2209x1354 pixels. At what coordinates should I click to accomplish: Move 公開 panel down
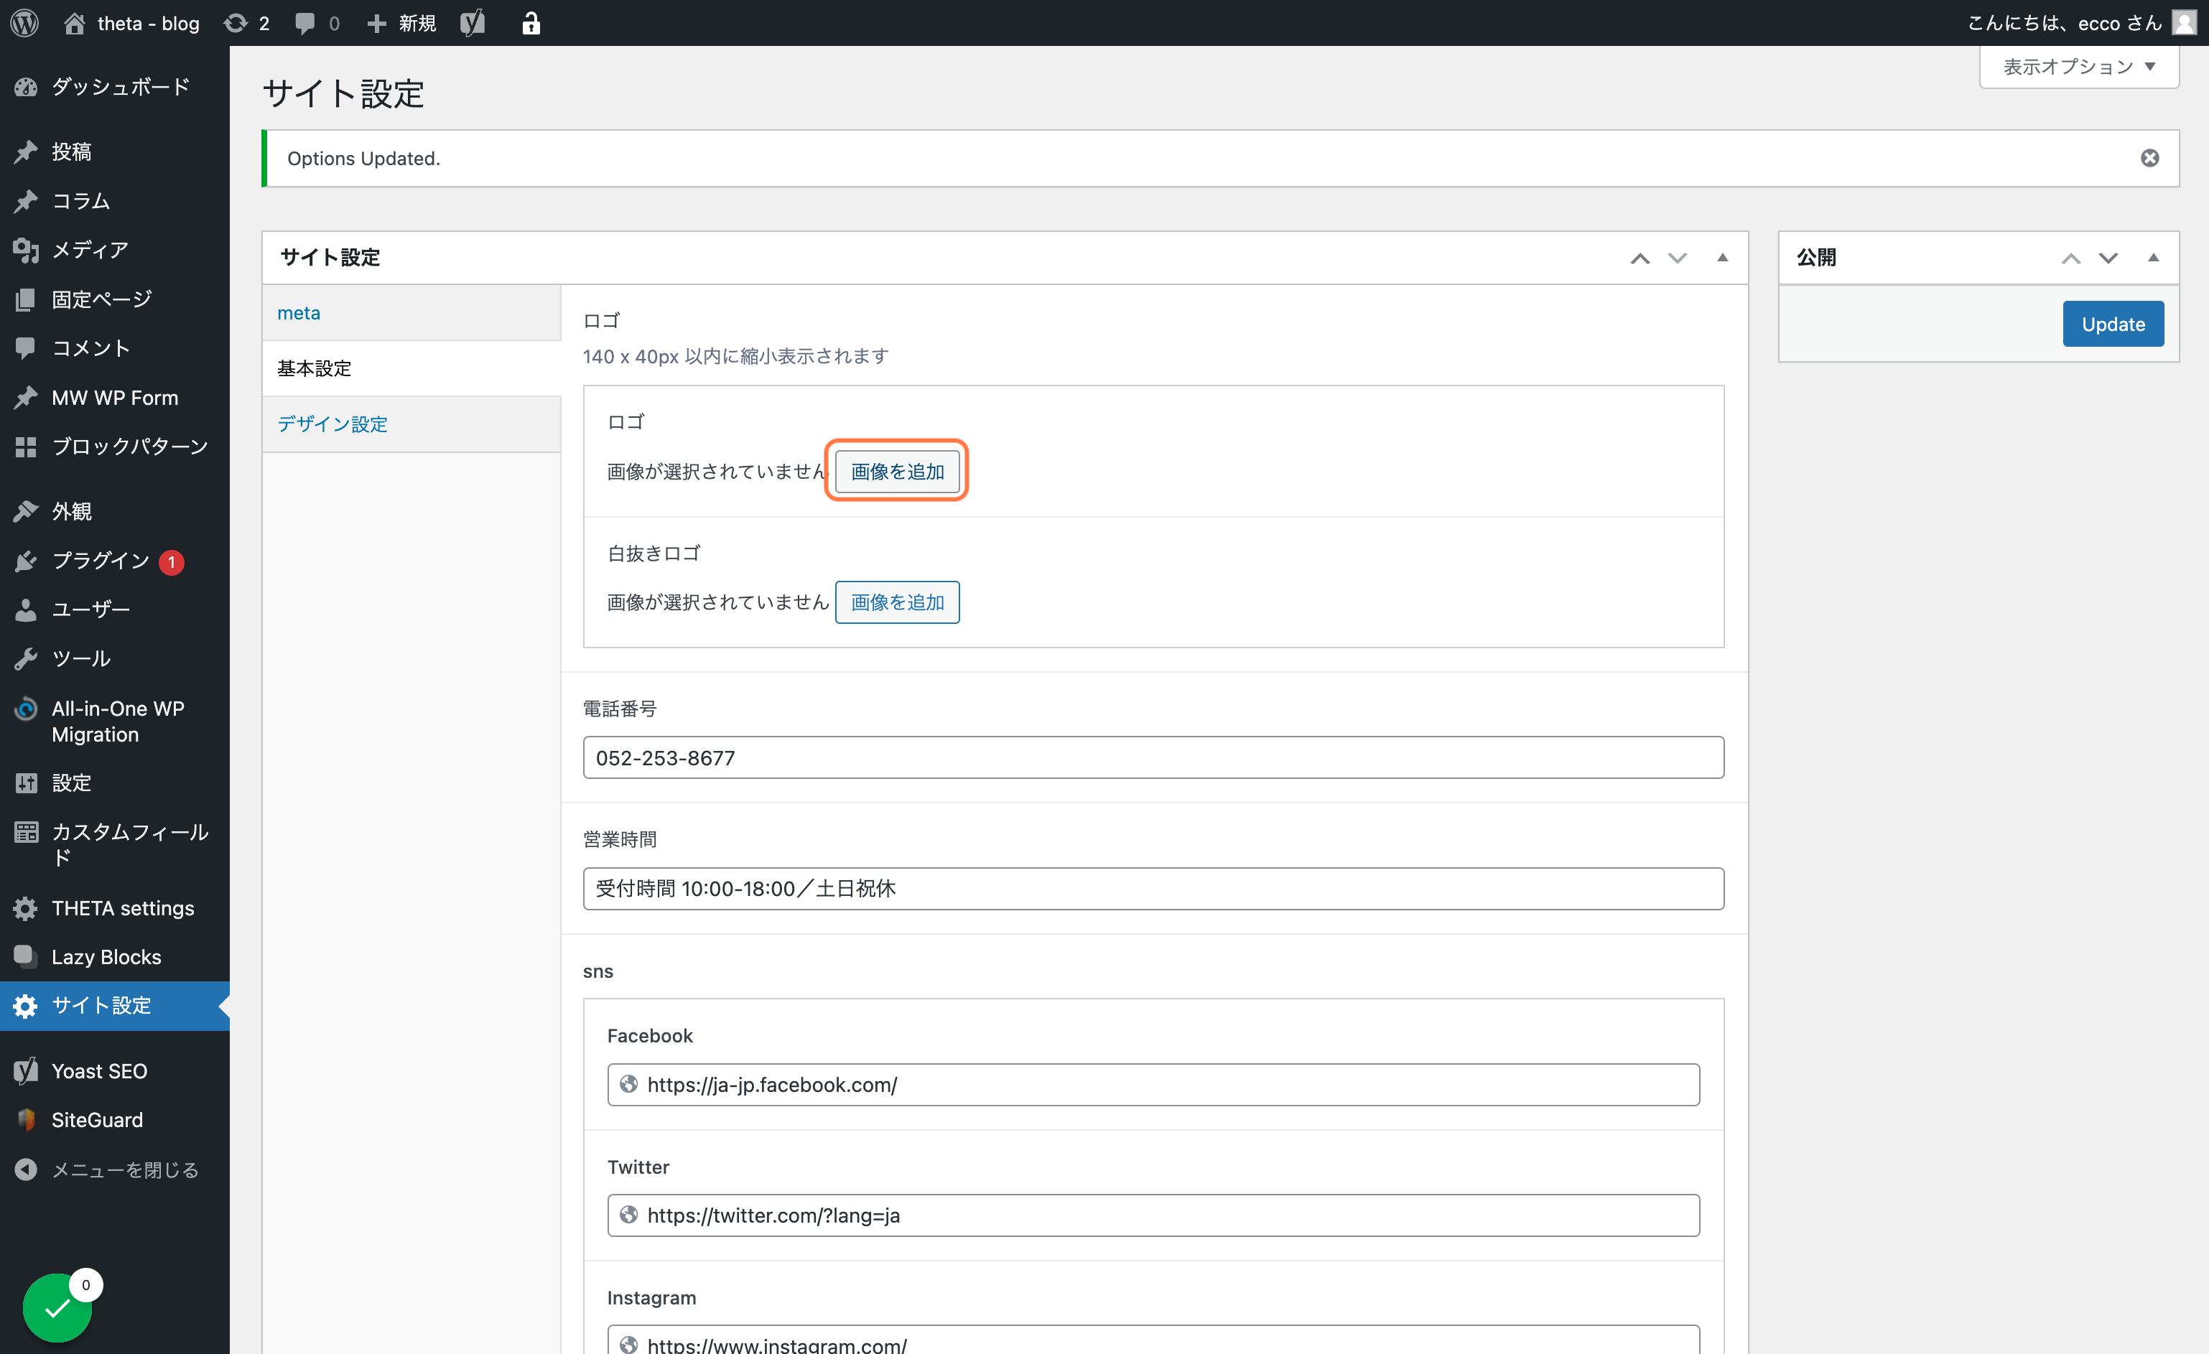[2108, 258]
